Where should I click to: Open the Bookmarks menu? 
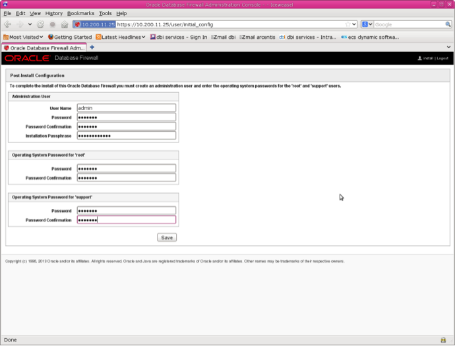(80, 13)
